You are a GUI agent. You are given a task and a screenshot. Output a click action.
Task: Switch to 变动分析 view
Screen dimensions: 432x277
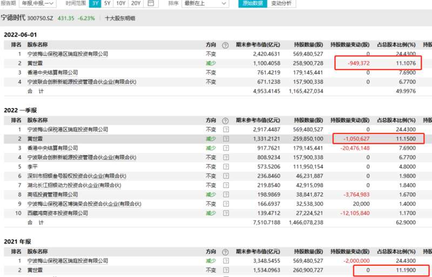(281, 3)
